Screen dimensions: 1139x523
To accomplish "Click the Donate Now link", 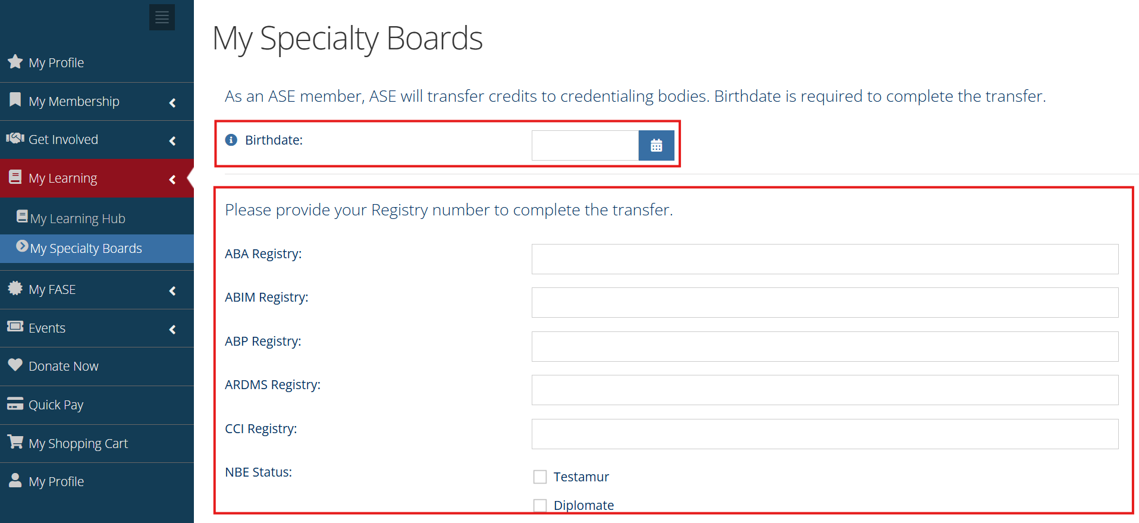I will [x=63, y=365].
